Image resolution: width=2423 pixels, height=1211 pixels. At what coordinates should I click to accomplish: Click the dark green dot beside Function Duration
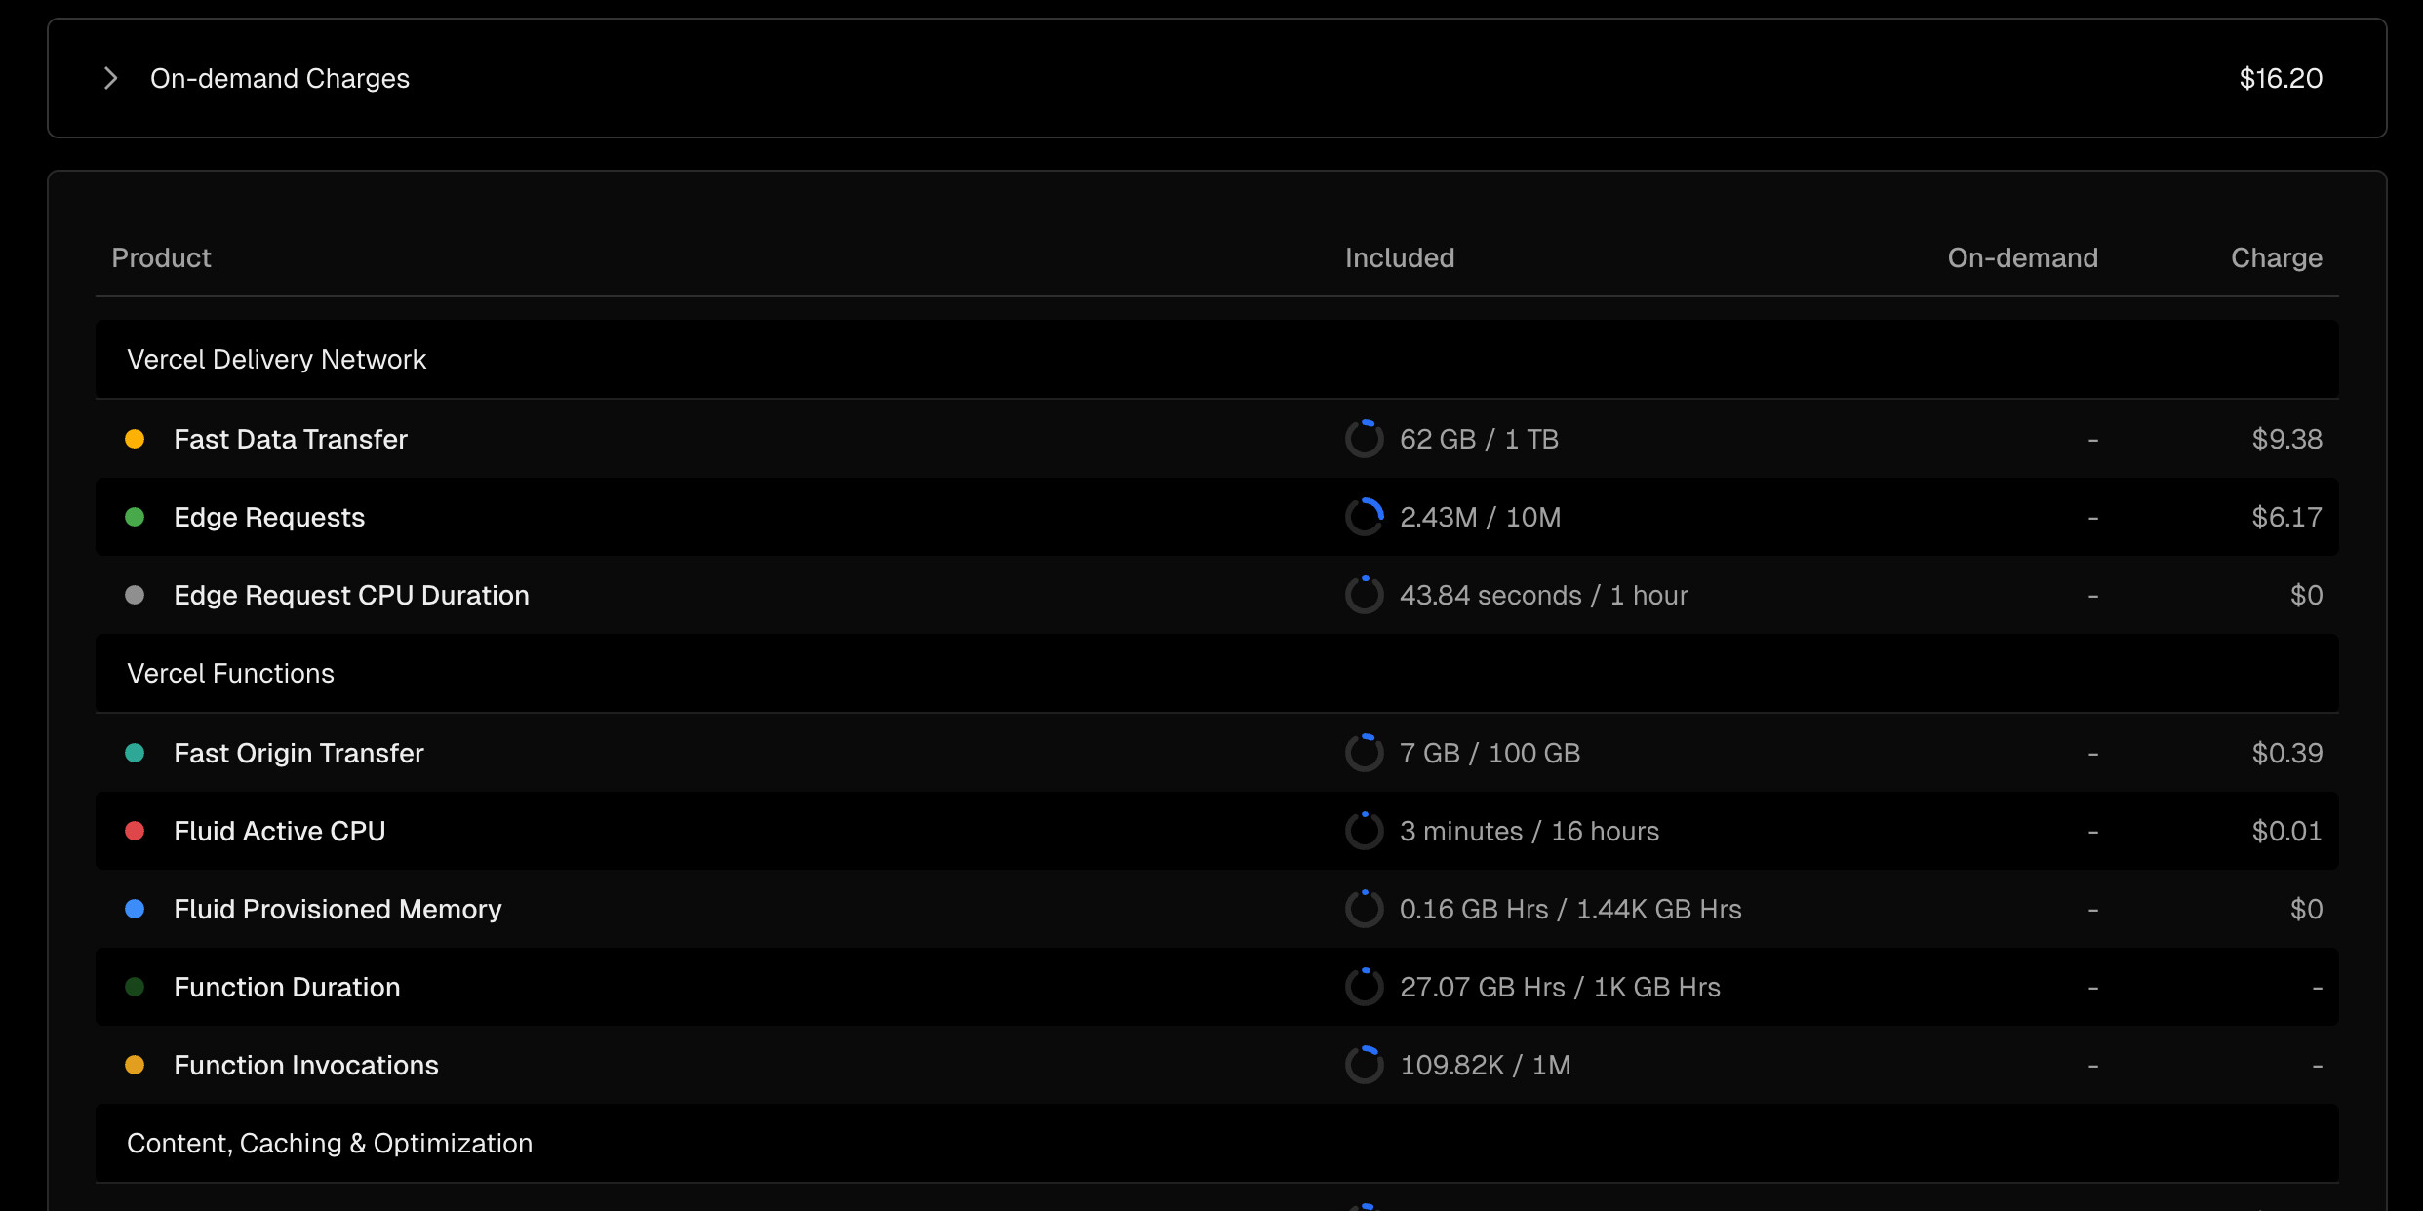[135, 987]
